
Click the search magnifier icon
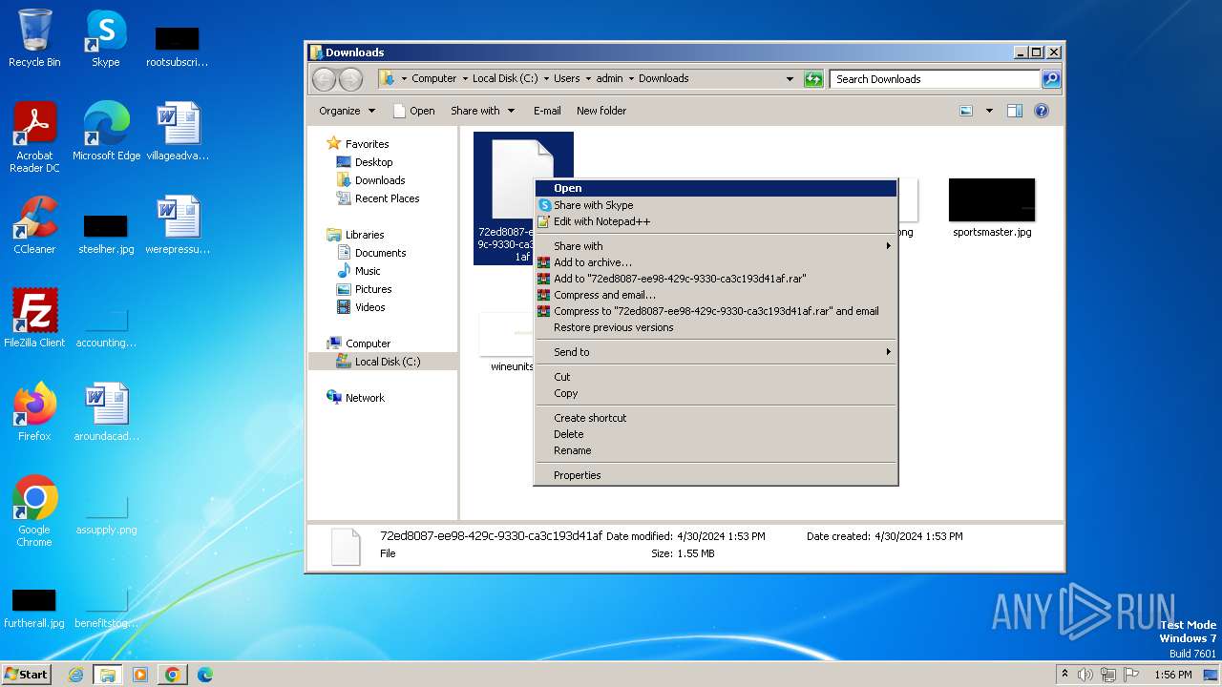(1050, 79)
